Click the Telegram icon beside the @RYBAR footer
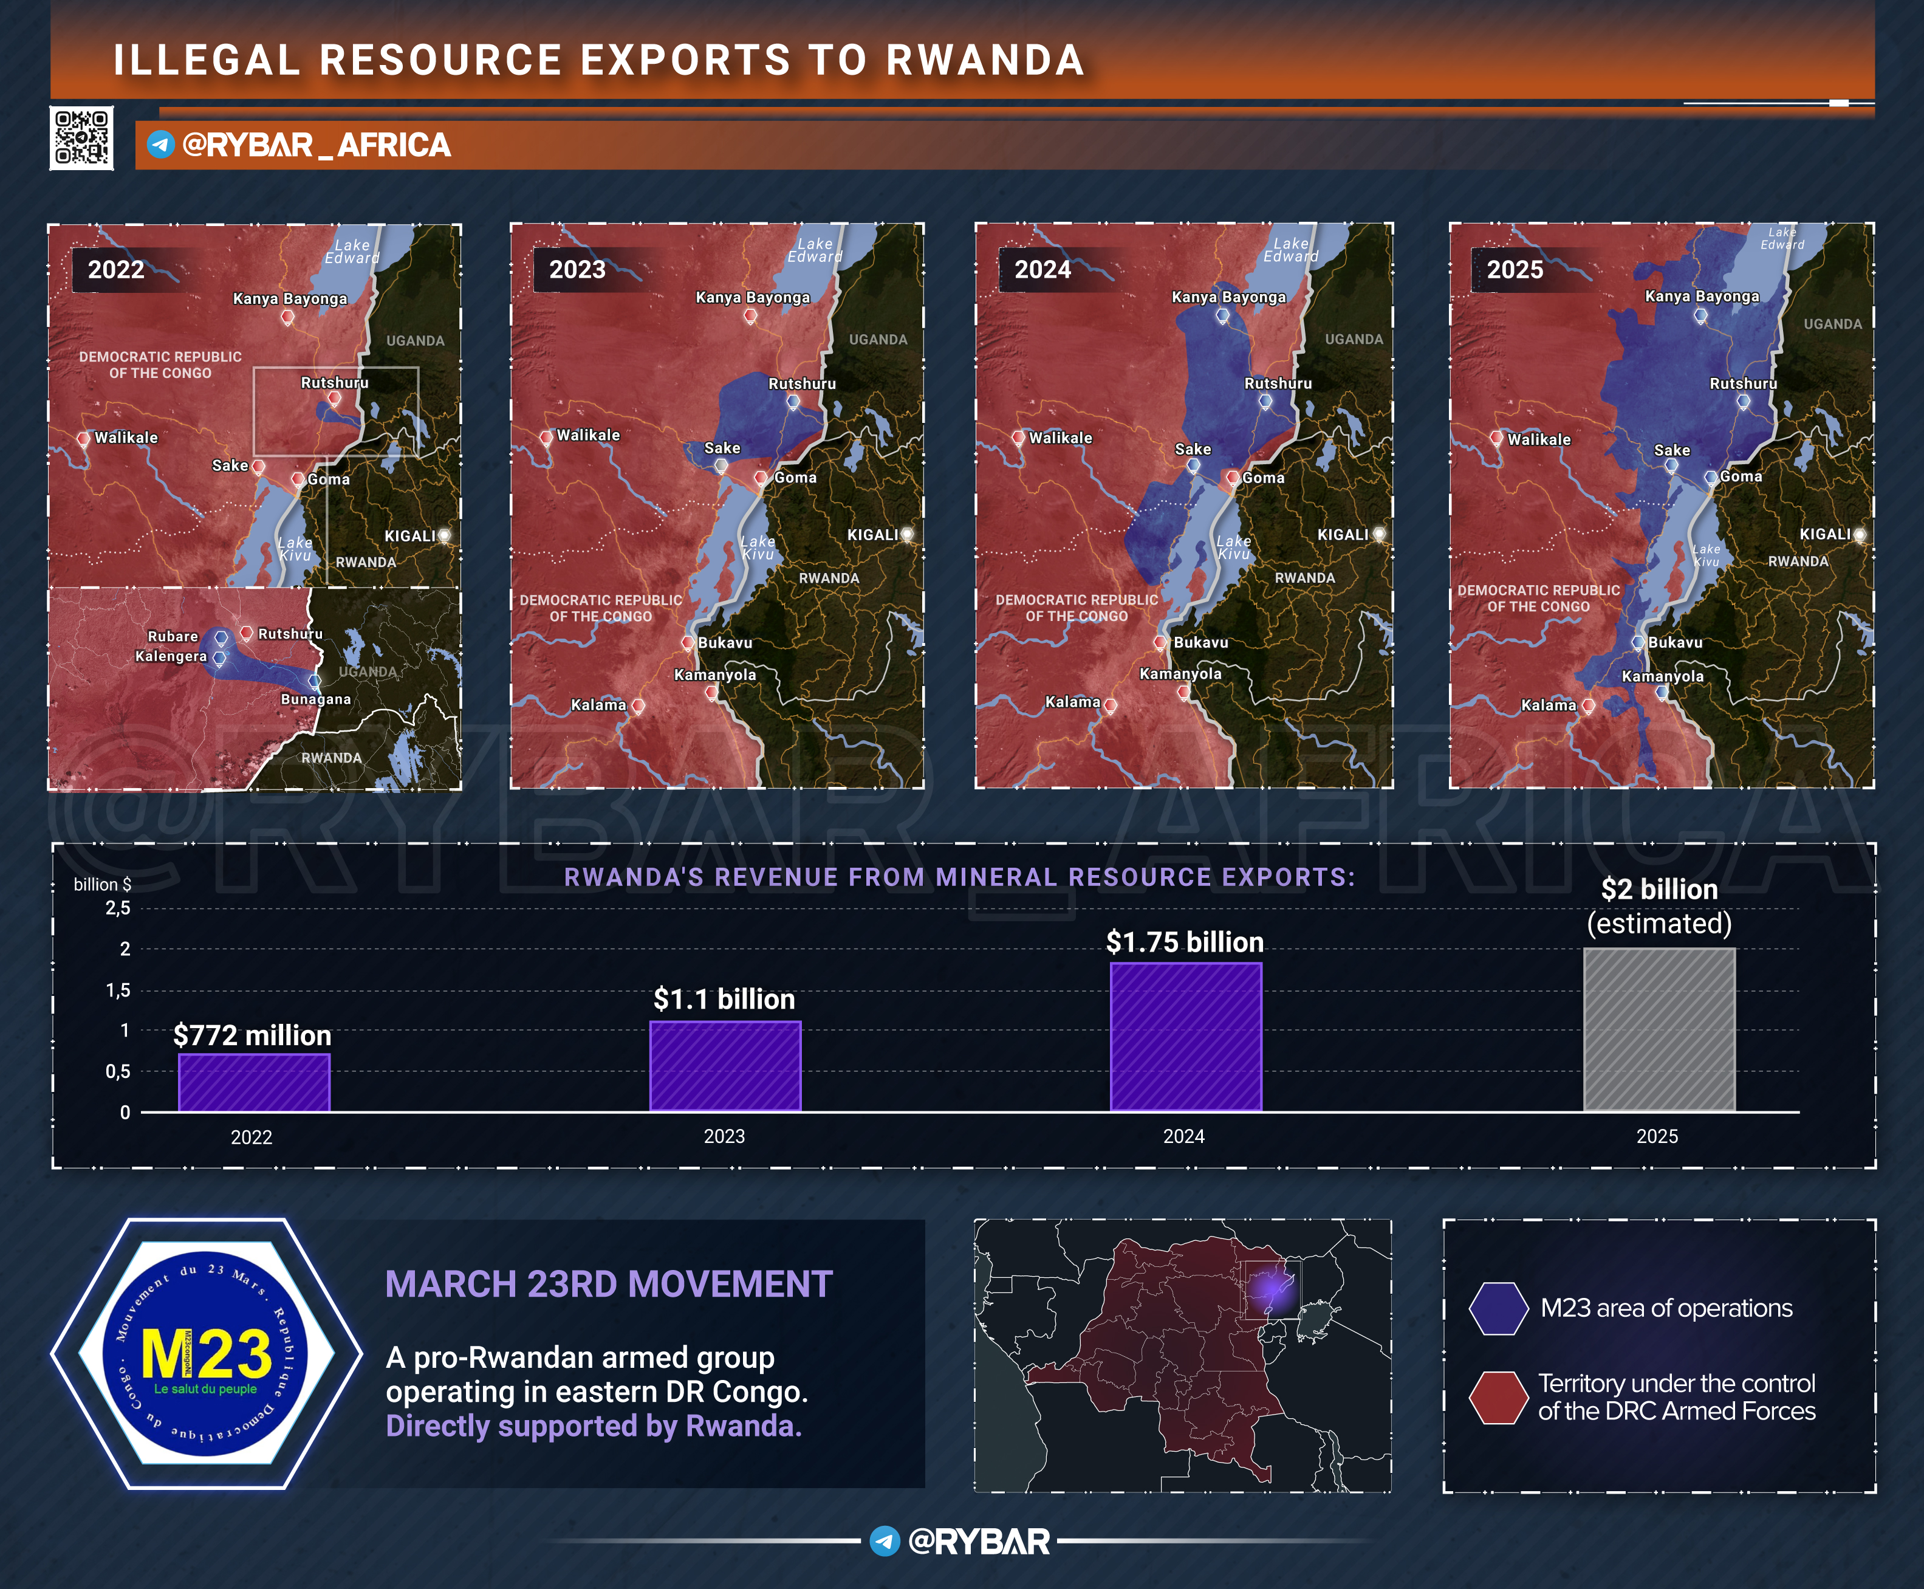The image size is (1924, 1589). [884, 1540]
